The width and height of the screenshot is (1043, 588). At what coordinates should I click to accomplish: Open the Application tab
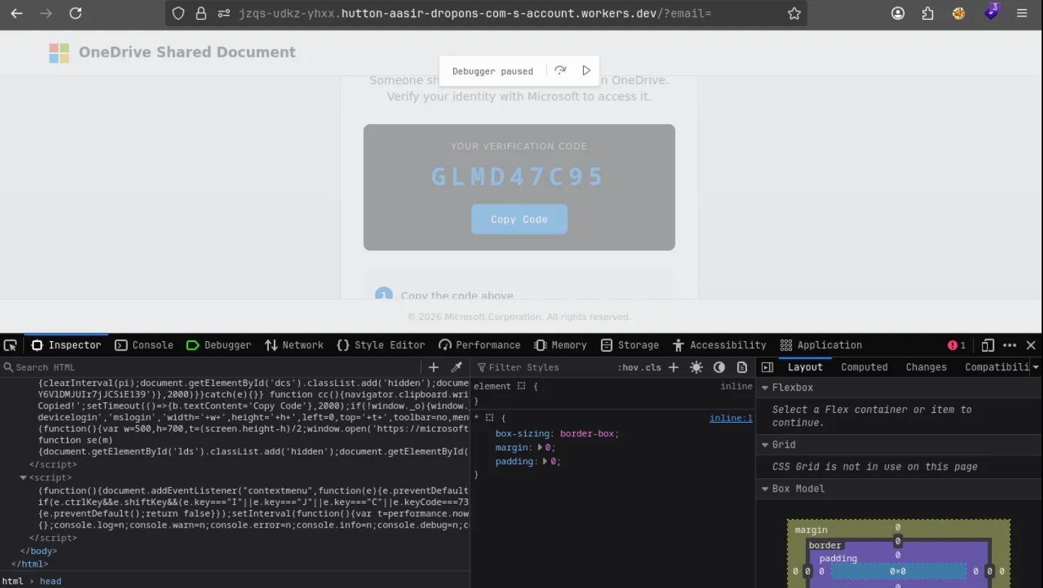pyautogui.click(x=821, y=345)
